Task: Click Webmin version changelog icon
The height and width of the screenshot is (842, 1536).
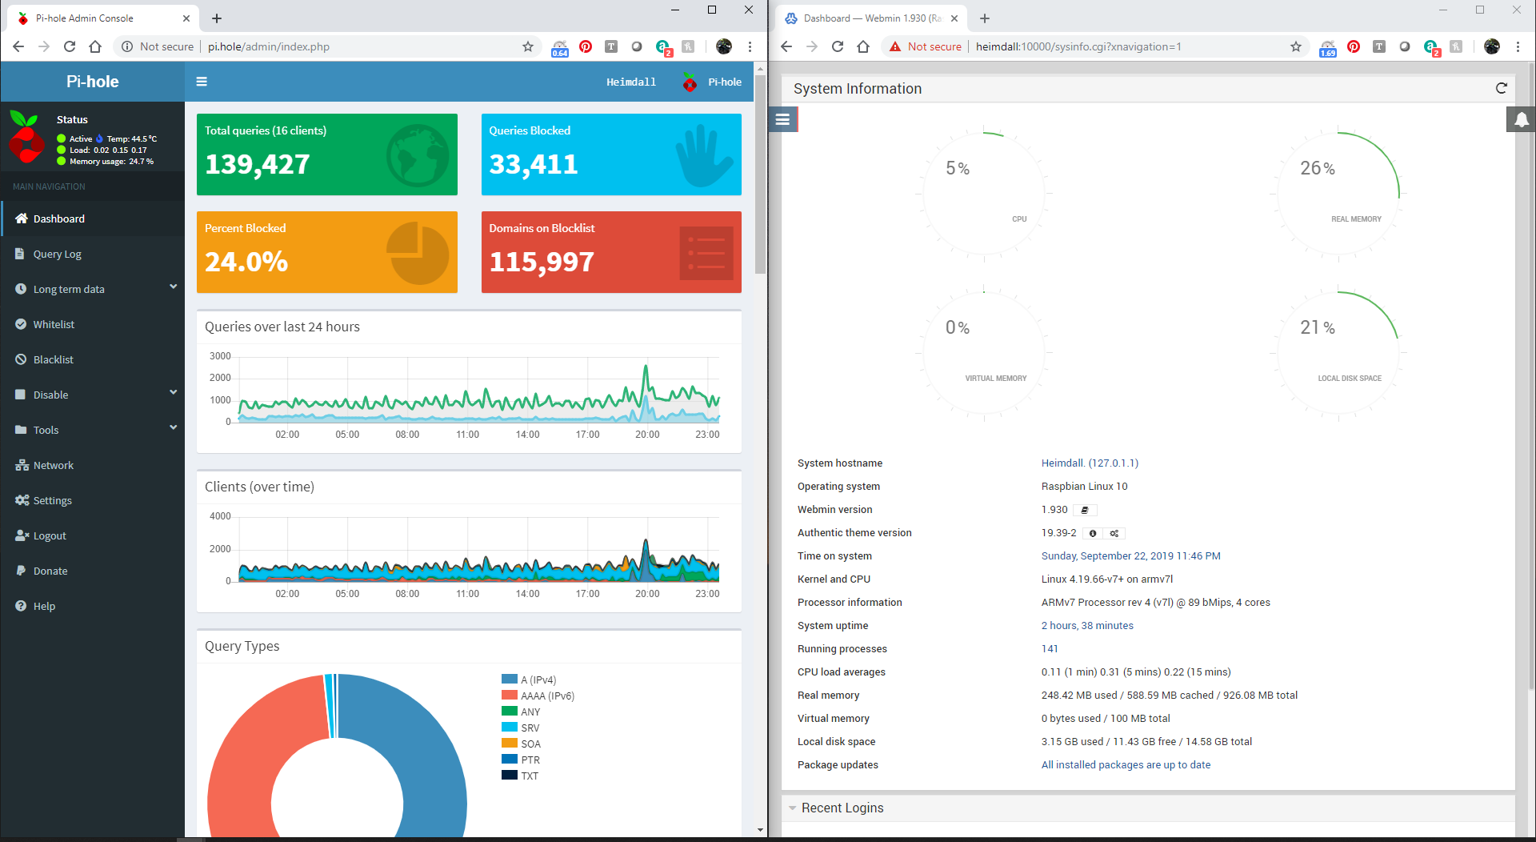Action: [1085, 510]
